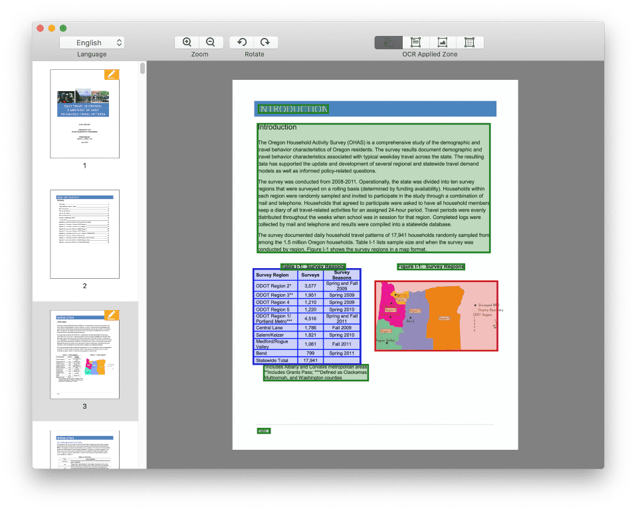Choose the text zone marking tool
This screenshot has height=511, width=636.
(x=416, y=43)
